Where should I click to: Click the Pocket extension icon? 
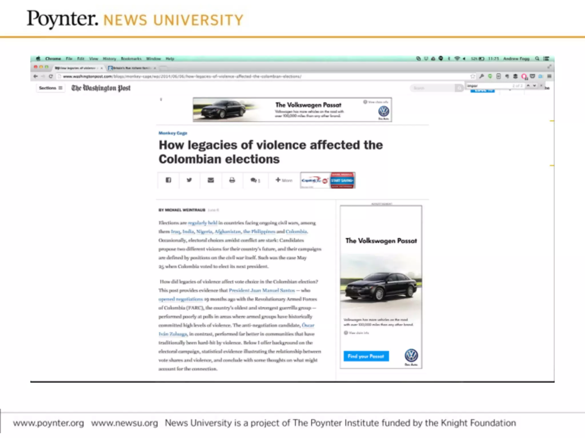coord(532,76)
